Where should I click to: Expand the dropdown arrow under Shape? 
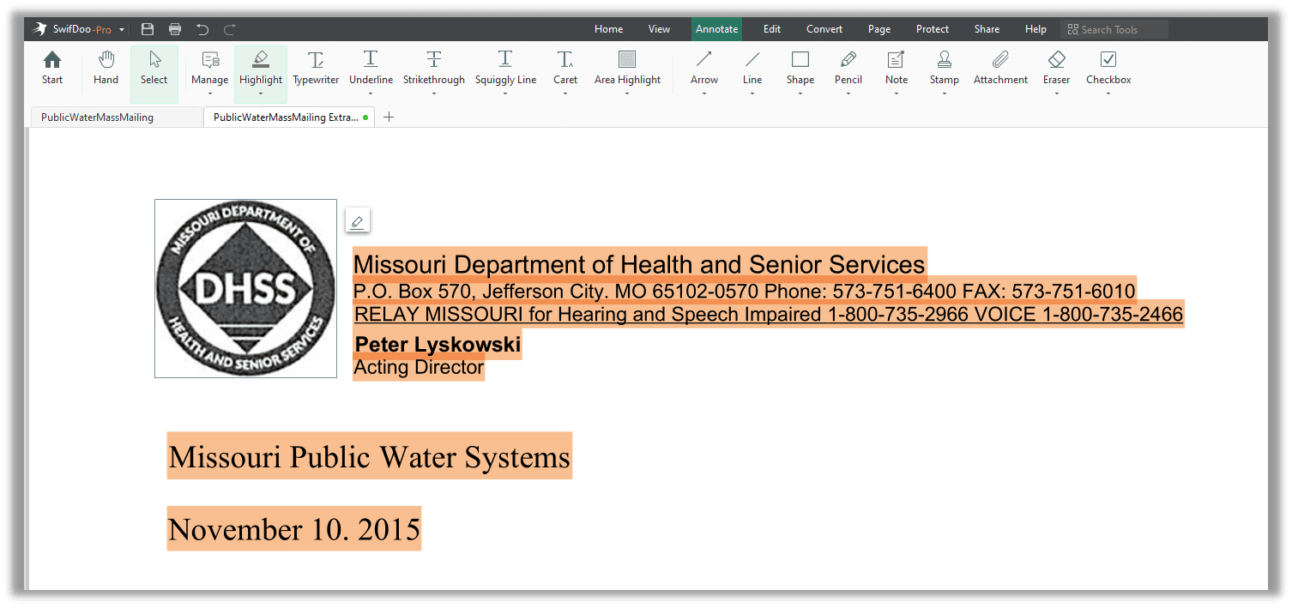(800, 93)
